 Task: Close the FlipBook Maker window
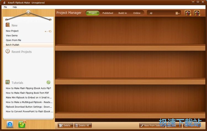(x=203, y=2)
